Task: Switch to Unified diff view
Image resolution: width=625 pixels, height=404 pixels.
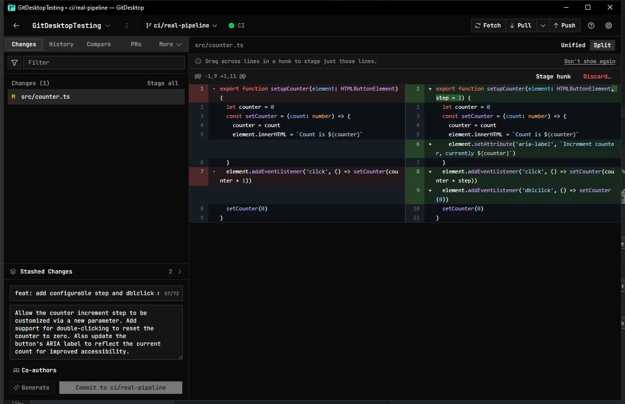Action: 573,45
